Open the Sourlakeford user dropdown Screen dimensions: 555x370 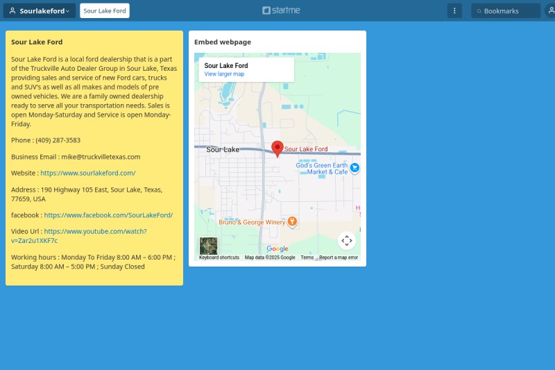click(40, 10)
